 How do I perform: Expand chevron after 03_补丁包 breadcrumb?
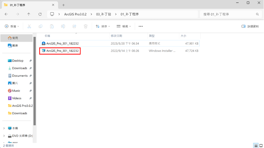[116, 14]
